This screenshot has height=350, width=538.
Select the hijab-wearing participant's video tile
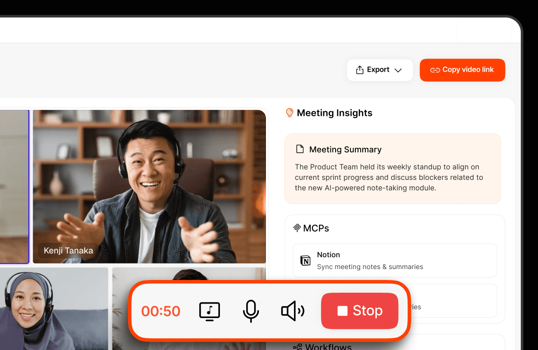click(53, 309)
